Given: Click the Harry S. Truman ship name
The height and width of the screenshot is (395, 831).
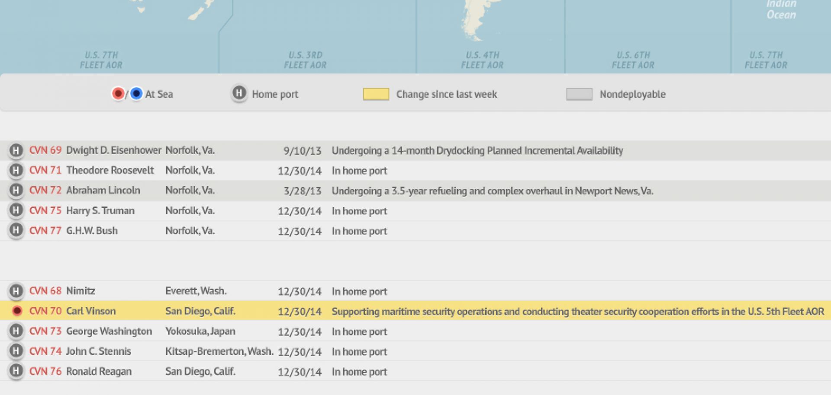Looking at the screenshot, I should (x=100, y=210).
